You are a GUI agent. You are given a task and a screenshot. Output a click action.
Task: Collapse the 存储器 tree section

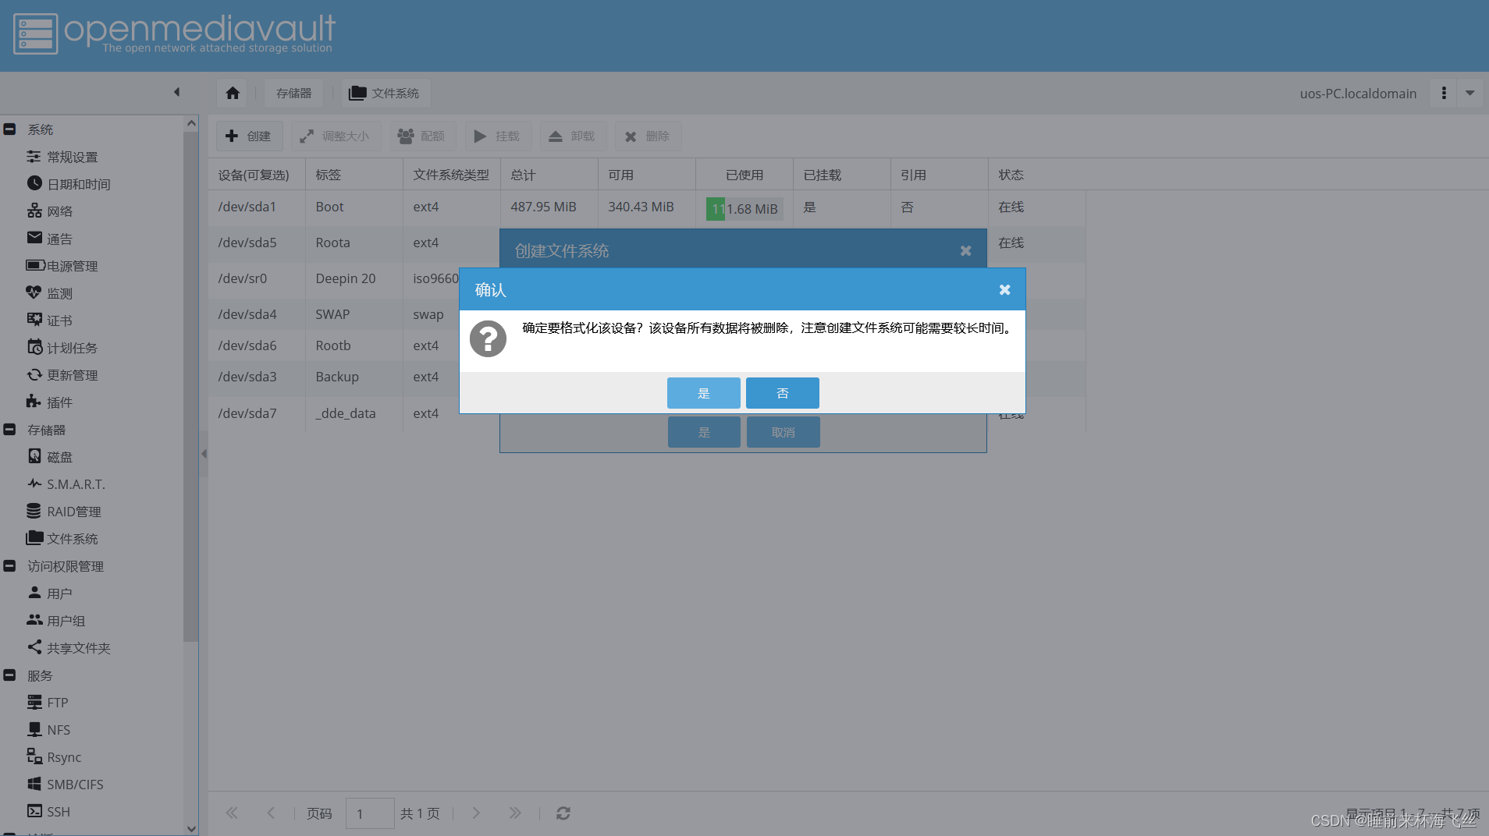[9, 430]
